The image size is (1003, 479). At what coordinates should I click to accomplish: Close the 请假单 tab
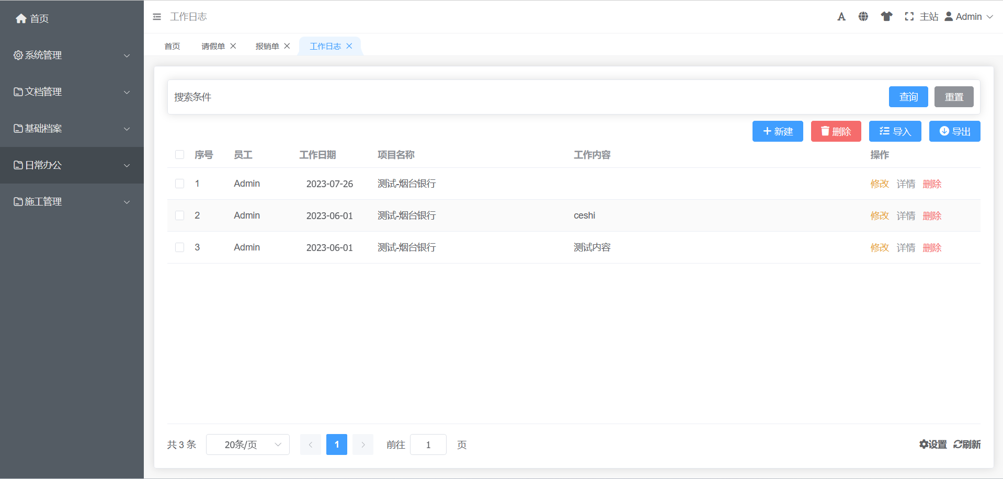pyautogui.click(x=233, y=46)
